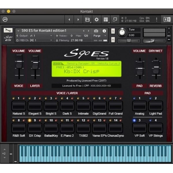Screen dimensions: 173x173
Task: Click the pitch bend wheel strip
Action: pos(11,153)
